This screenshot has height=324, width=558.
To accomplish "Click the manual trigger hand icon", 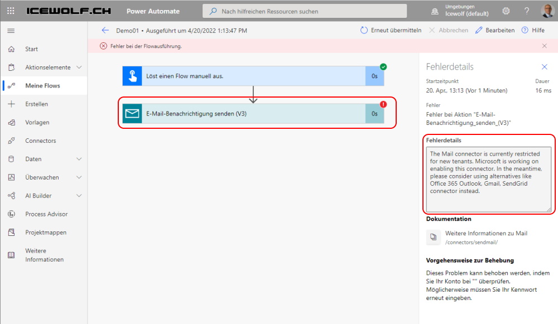I will 132,76.
